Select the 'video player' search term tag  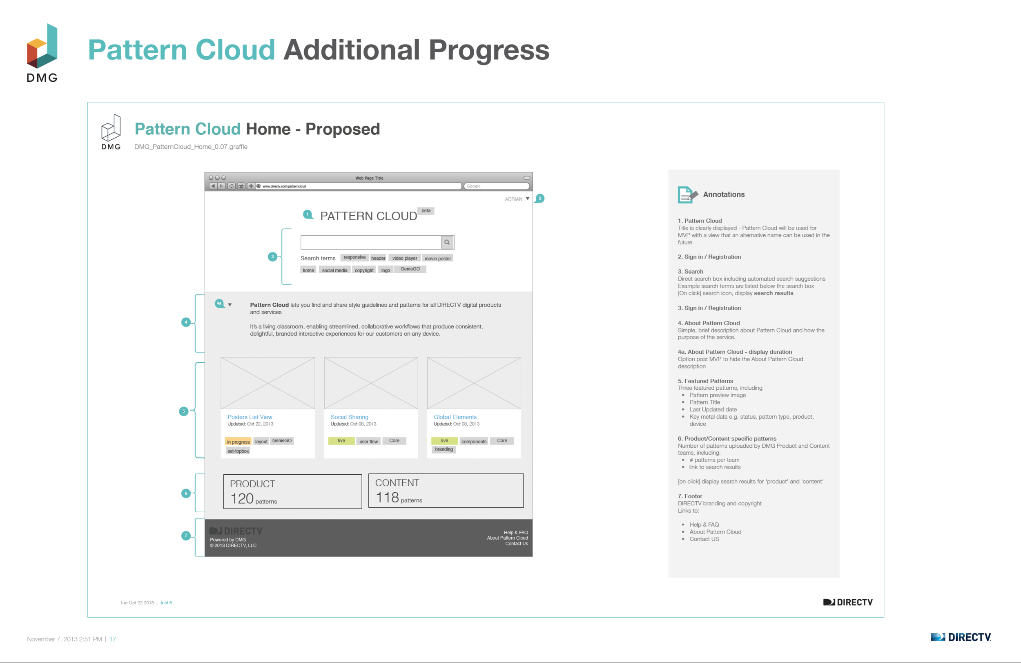(x=405, y=258)
